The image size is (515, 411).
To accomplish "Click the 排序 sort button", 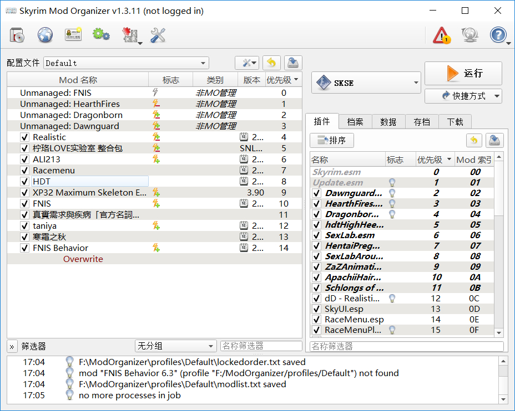I will pyautogui.click(x=332, y=140).
